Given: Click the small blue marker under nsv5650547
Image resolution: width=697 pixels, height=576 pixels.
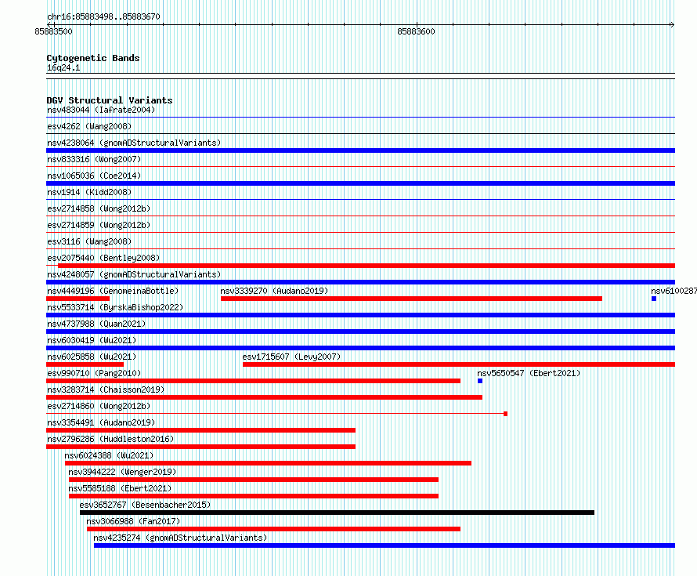Looking at the screenshot, I should [x=480, y=381].
